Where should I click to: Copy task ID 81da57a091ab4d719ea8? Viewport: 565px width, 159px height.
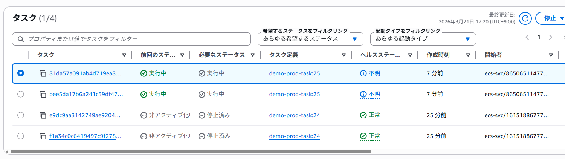click(43, 73)
